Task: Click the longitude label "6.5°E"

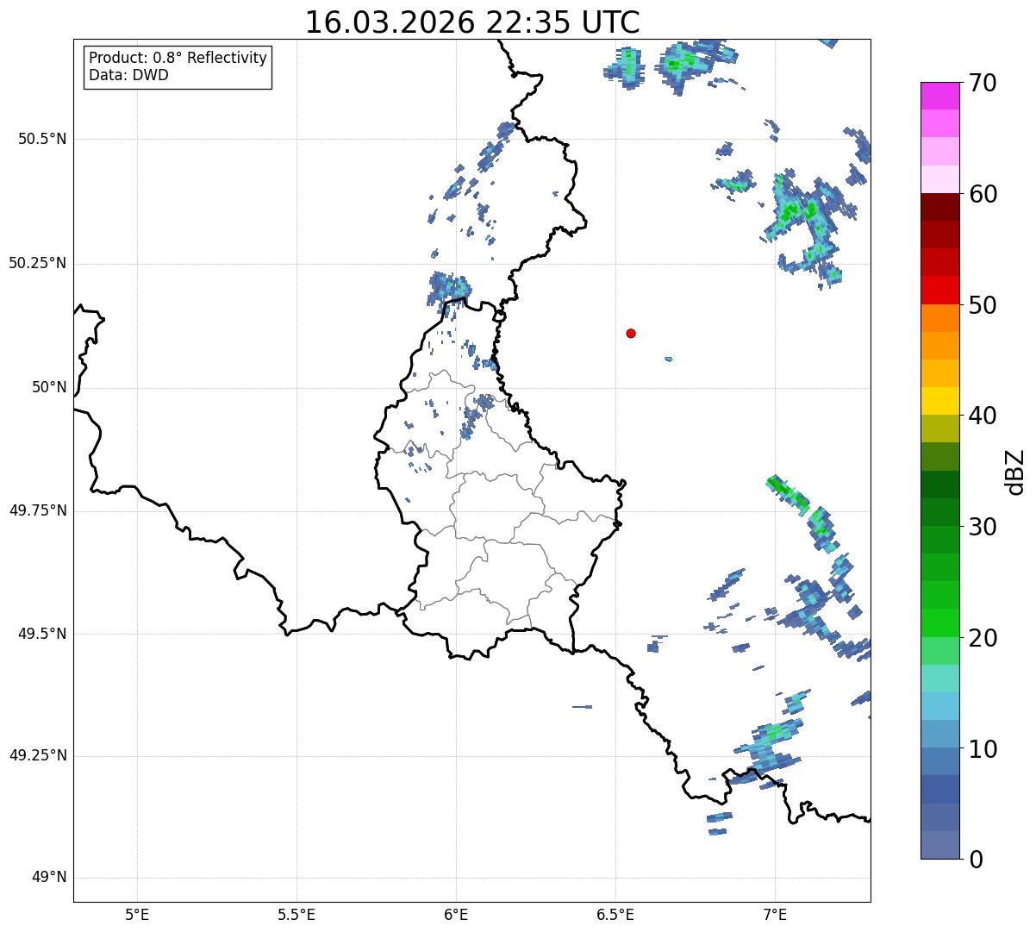Action: click(615, 915)
